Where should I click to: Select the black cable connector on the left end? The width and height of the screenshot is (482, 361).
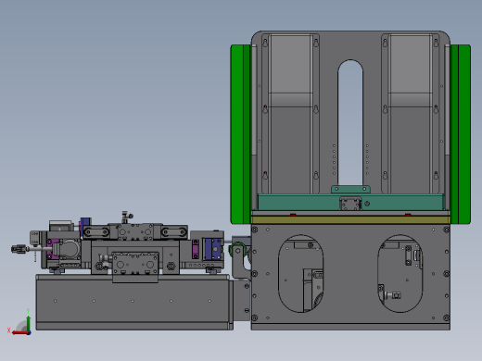coord(19,249)
